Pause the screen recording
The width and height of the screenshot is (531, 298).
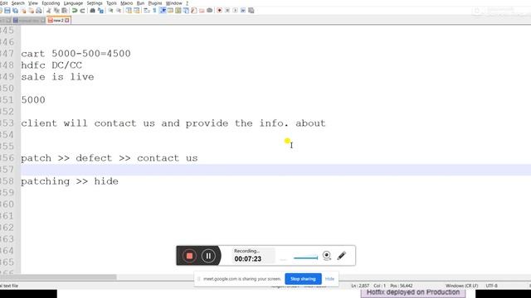(x=208, y=256)
